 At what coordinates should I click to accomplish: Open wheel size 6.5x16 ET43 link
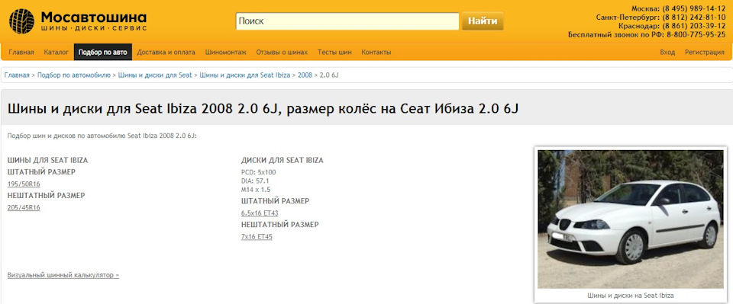click(x=260, y=213)
